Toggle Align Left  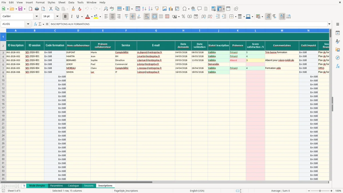point(106,17)
